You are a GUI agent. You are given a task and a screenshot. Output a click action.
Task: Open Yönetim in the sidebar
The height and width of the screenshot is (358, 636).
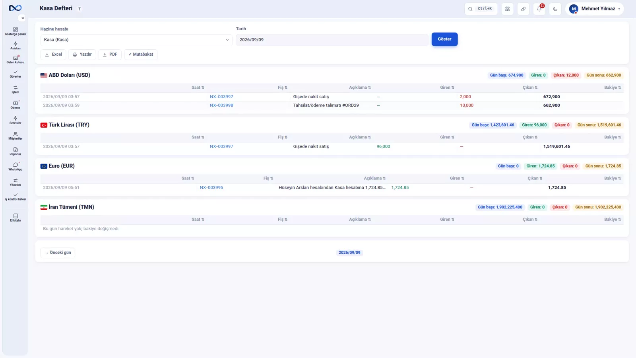pos(15,182)
